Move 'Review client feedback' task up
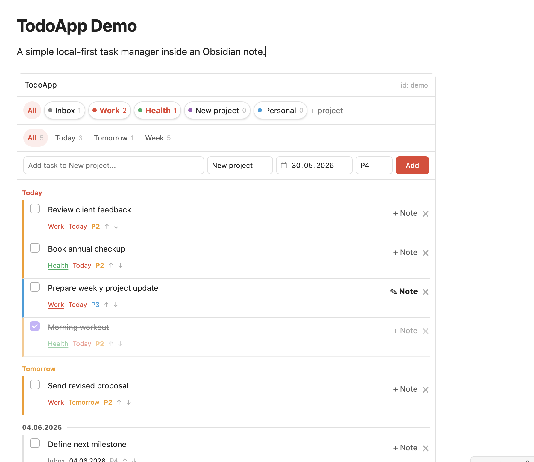Screen dimensions: 534x462 coord(107,227)
